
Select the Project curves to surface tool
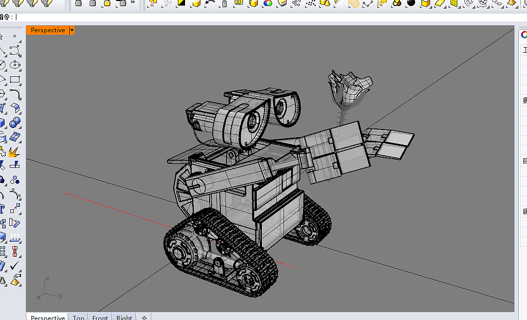coord(15,237)
